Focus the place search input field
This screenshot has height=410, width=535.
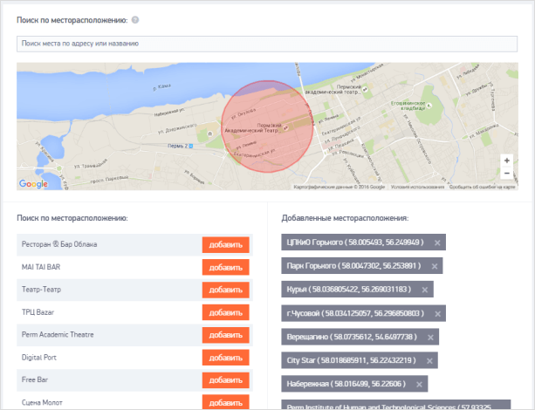(267, 44)
